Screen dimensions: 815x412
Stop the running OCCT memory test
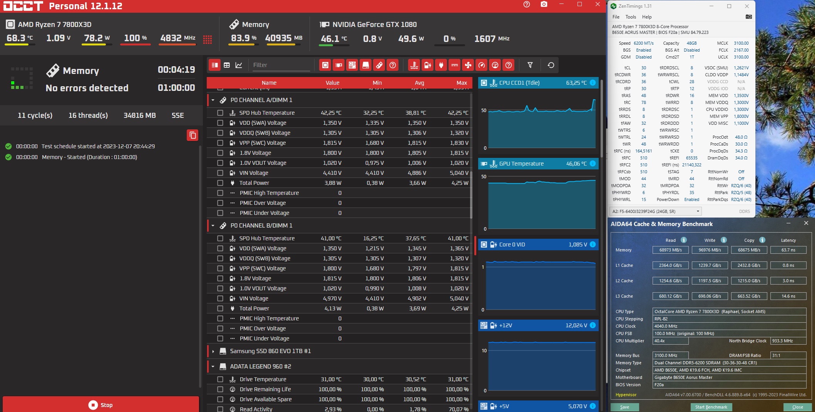(101, 404)
